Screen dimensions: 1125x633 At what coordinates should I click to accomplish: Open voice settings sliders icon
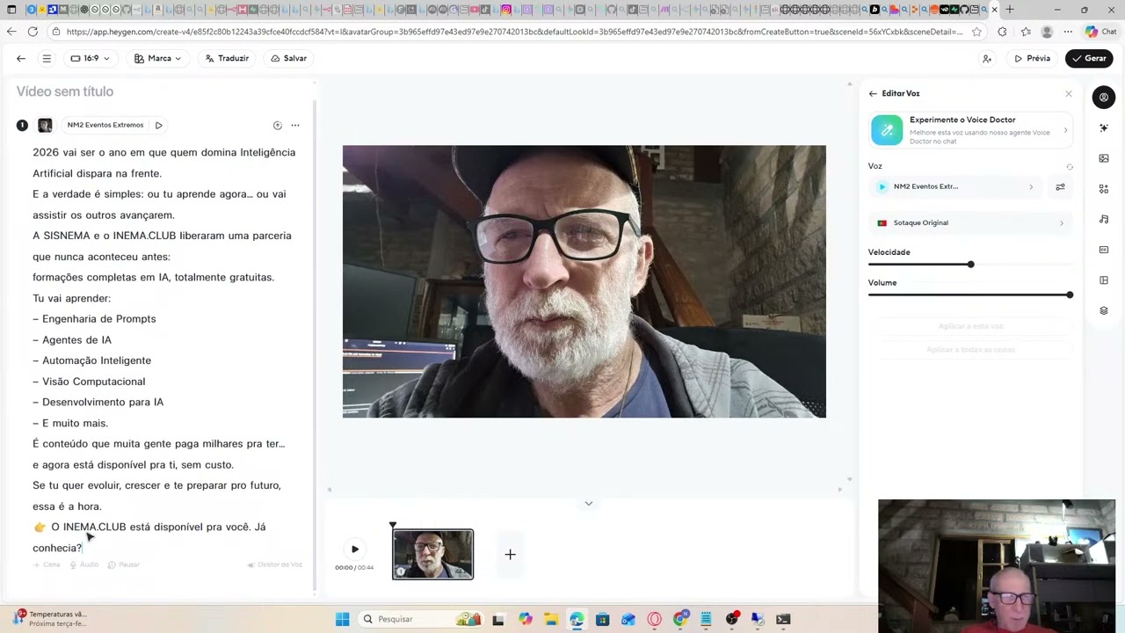pos(1060,186)
